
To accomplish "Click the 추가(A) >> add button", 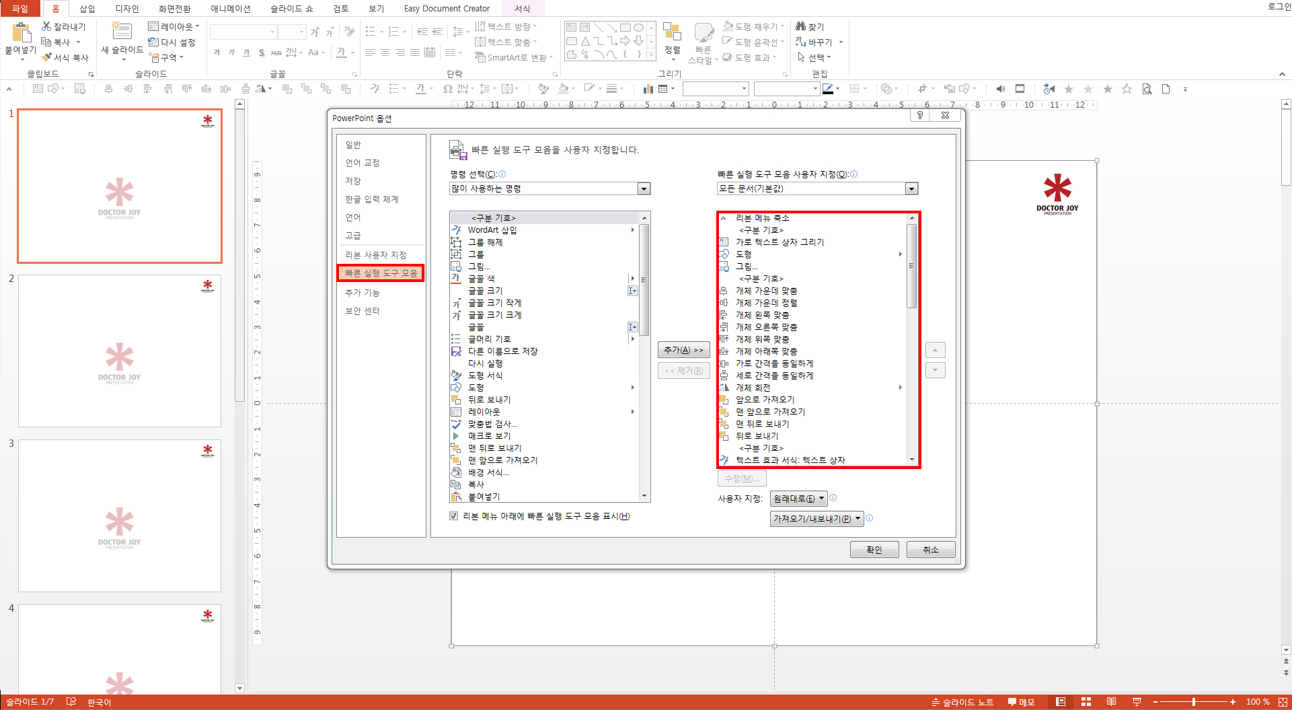I will click(683, 350).
